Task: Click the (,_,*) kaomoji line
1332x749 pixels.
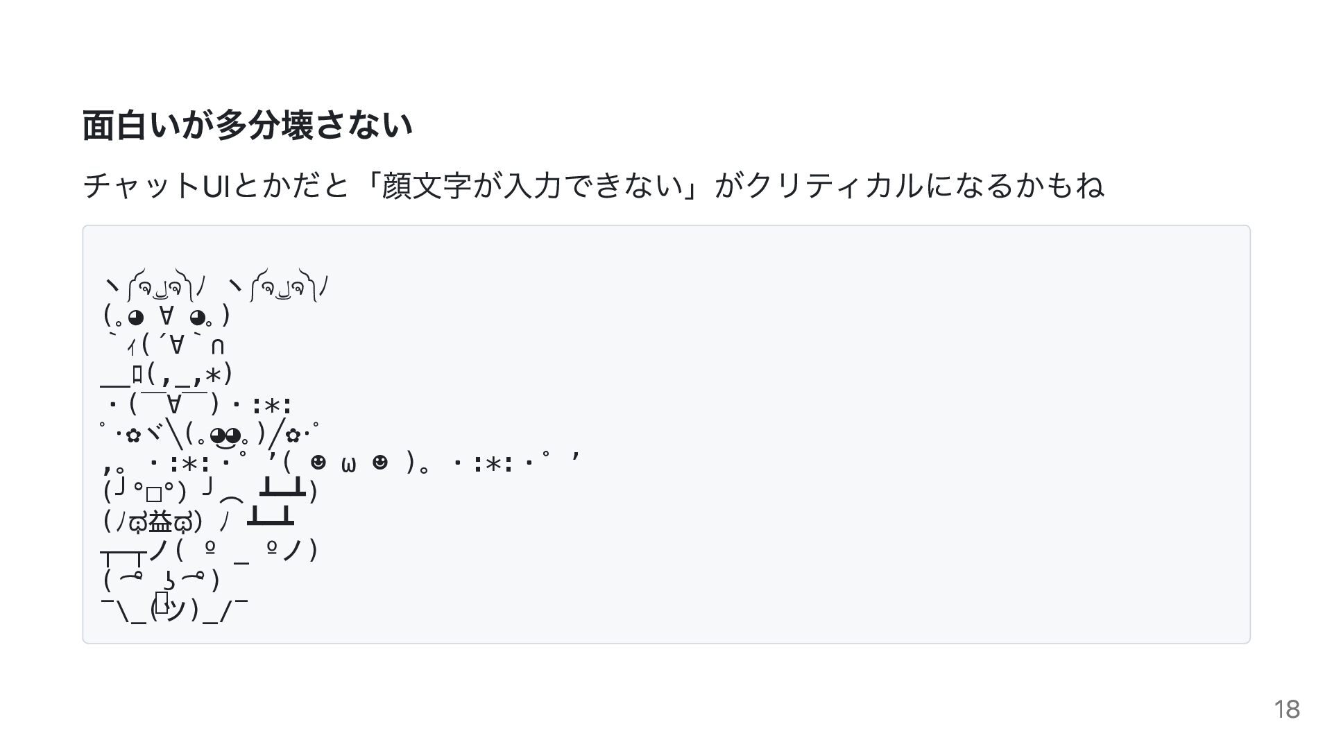Action: click(166, 374)
